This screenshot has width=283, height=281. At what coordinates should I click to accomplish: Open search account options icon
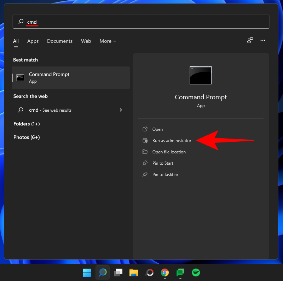[x=250, y=41]
